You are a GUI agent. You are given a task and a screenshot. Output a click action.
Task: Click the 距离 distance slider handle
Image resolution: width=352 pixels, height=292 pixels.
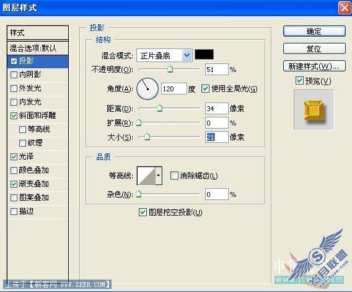point(159,108)
